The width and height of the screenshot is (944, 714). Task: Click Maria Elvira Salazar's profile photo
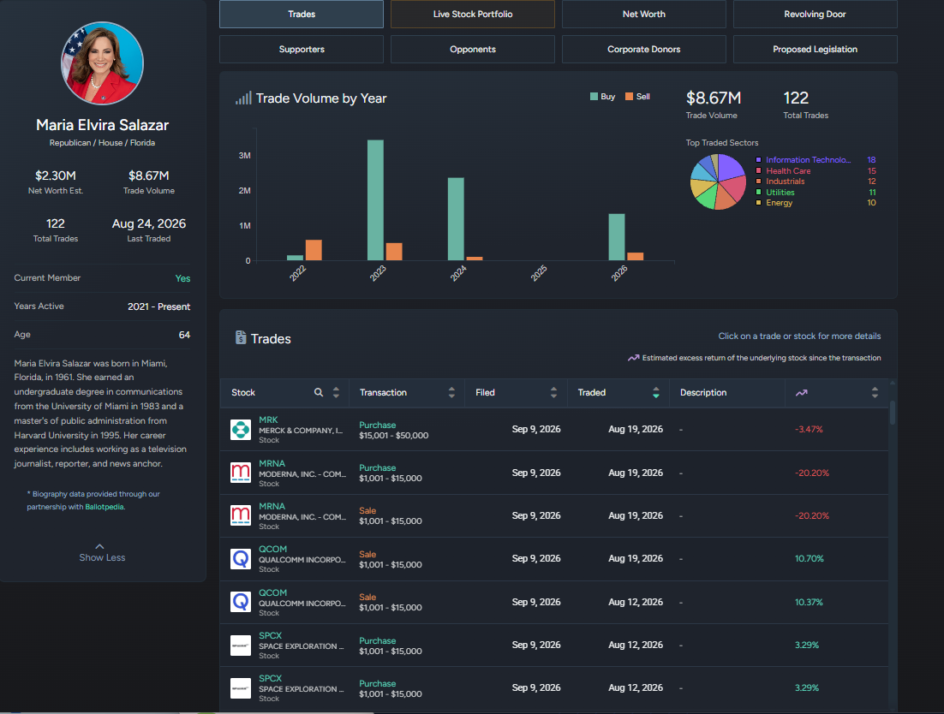pyautogui.click(x=102, y=63)
